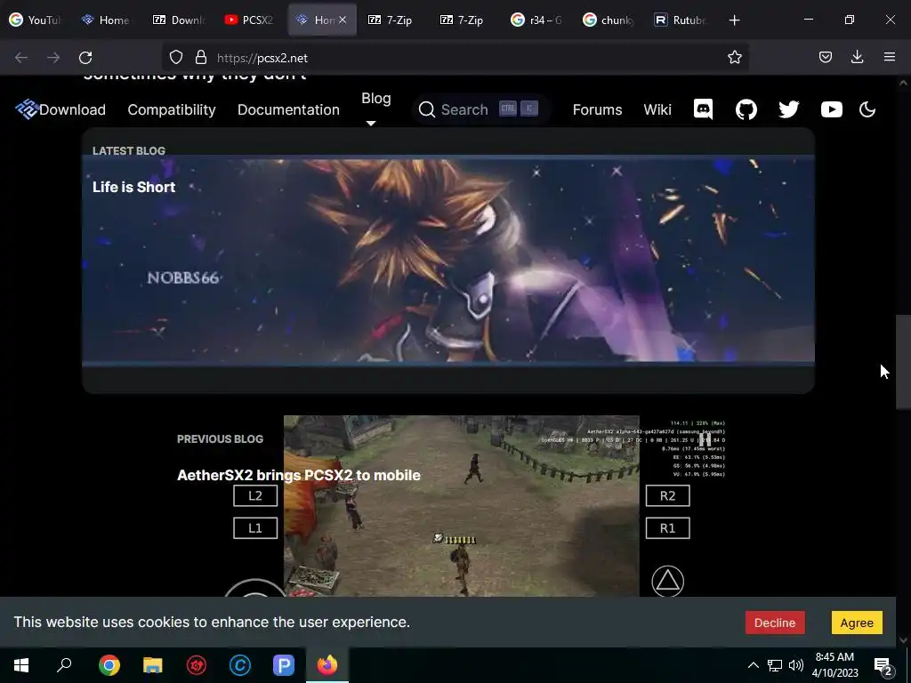Open the Compatibility nav link
Viewport: 911px width, 683px height.
(172, 109)
